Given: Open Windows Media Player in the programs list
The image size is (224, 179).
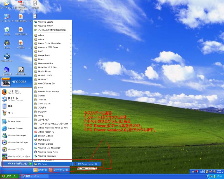Looking at the screenshot, I should point(52,152).
